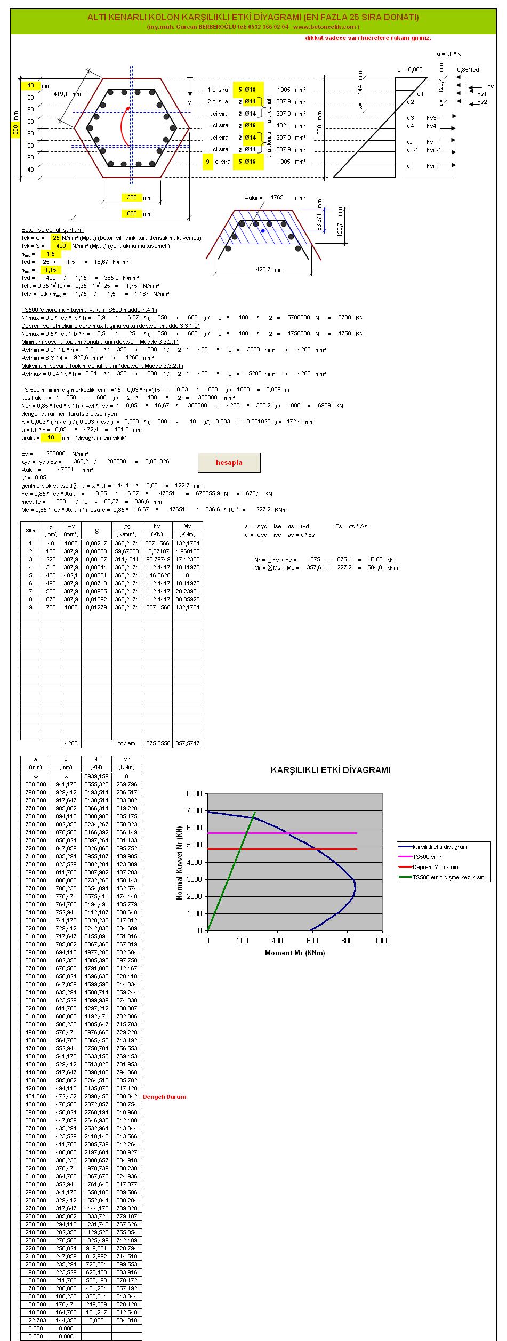Click the x cell 941,176
The image size is (507, 1341).
click(x=66, y=784)
